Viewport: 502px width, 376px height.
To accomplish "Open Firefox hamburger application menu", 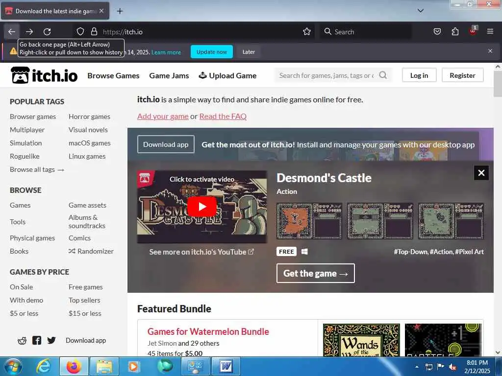I will click(x=490, y=31).
